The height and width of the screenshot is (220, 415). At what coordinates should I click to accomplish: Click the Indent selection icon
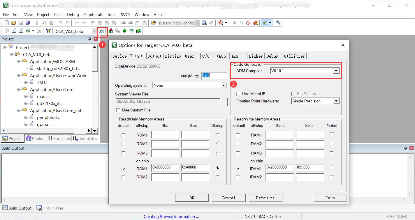[x=123, y=23]
